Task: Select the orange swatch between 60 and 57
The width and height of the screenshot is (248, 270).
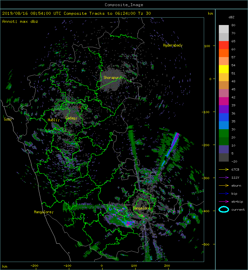Action: pyautogui.click(x=224, y=53)
